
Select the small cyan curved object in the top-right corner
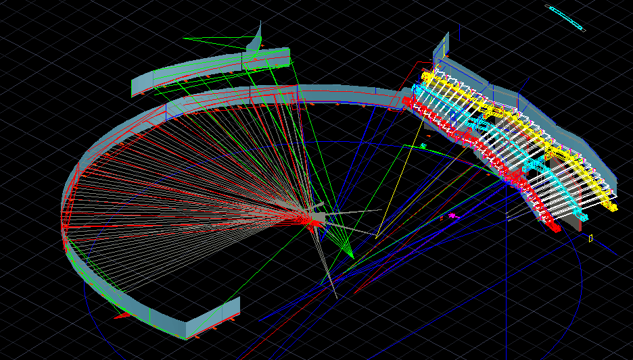pos(565,18)
